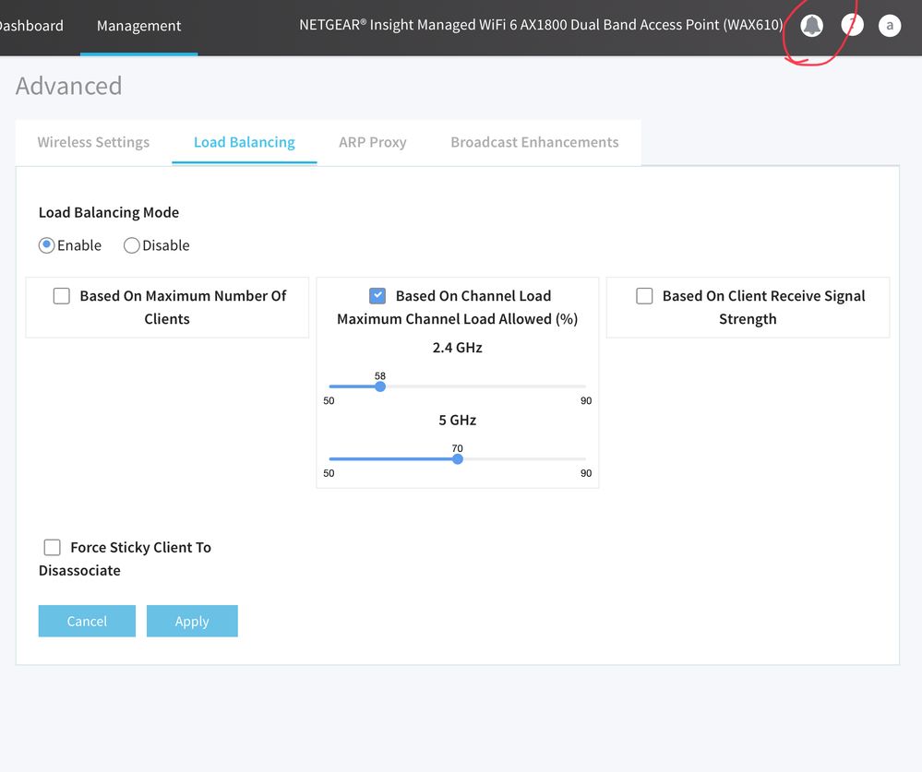The height and width of the screenshot is (772, 922).
Task: Open the Wireless Settings tab
Action: point(93,142)
